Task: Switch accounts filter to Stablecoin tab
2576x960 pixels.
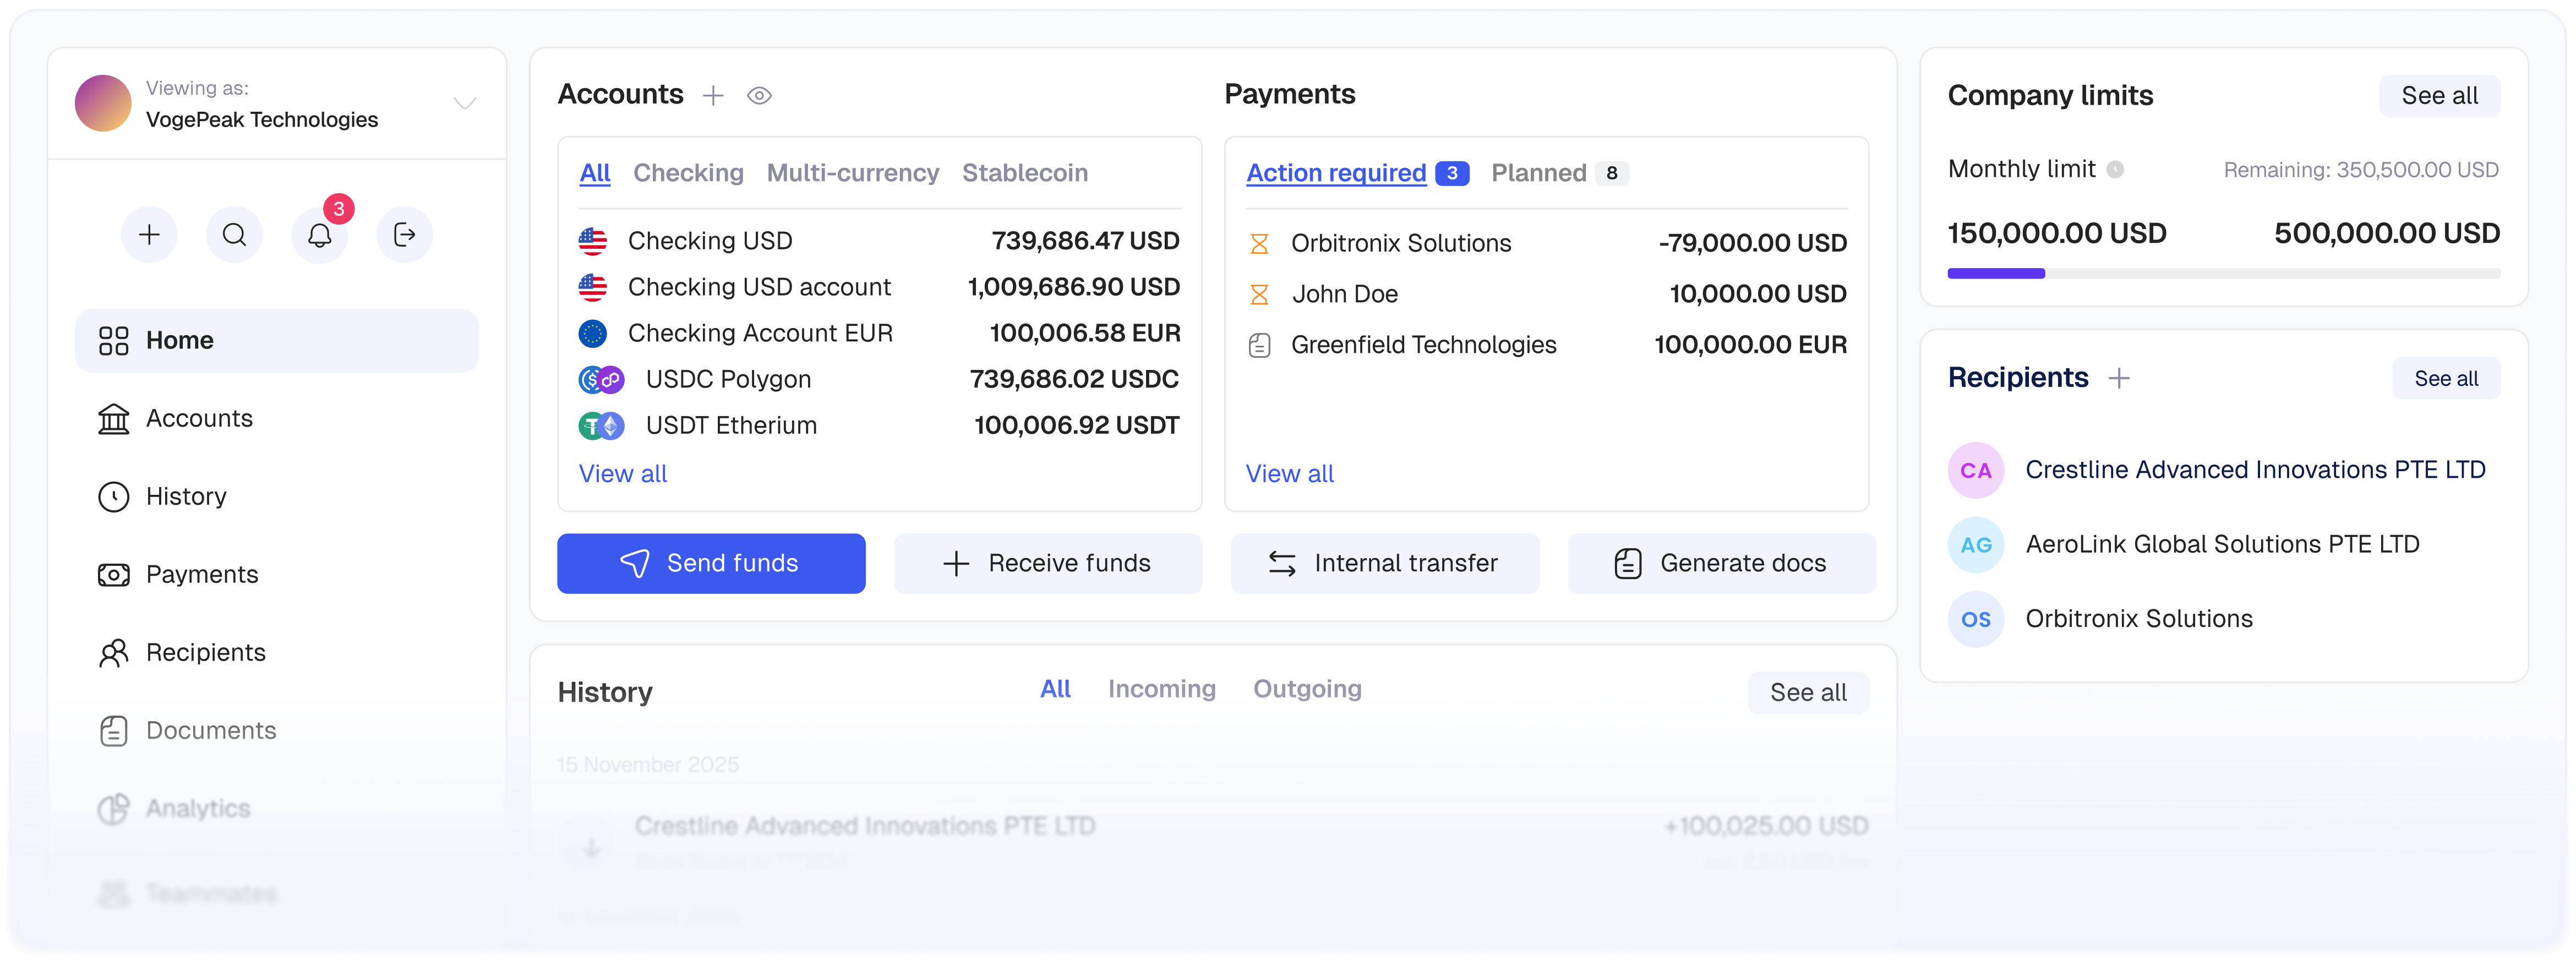Action: coord(1025,173)
